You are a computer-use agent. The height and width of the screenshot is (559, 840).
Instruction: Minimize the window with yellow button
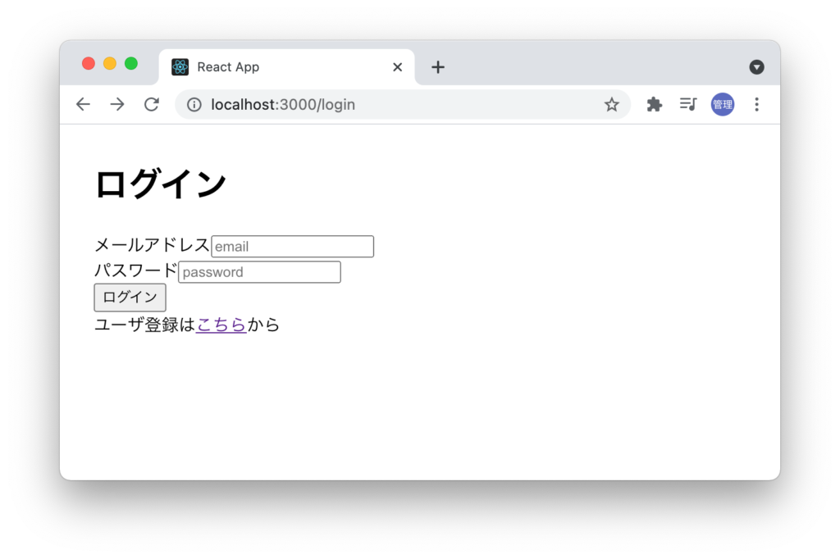pyautogui.click(x=110, y=64)
